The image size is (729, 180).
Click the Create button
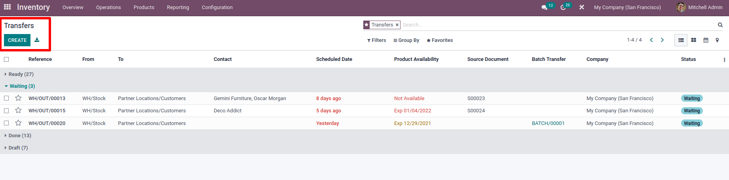[17, 40]
